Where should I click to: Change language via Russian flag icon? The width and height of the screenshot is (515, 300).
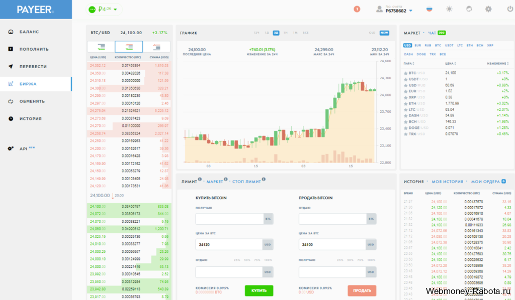pos(430,9)
